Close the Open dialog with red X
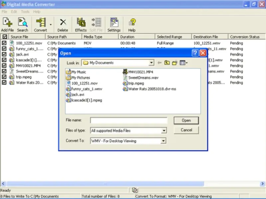266x199 pixels. tap(203, 53)
